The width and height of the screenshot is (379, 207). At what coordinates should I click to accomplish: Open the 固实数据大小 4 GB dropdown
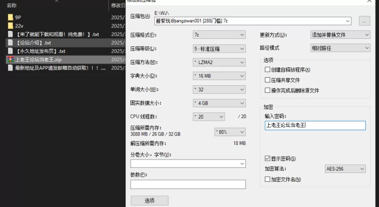pos(219,103)
